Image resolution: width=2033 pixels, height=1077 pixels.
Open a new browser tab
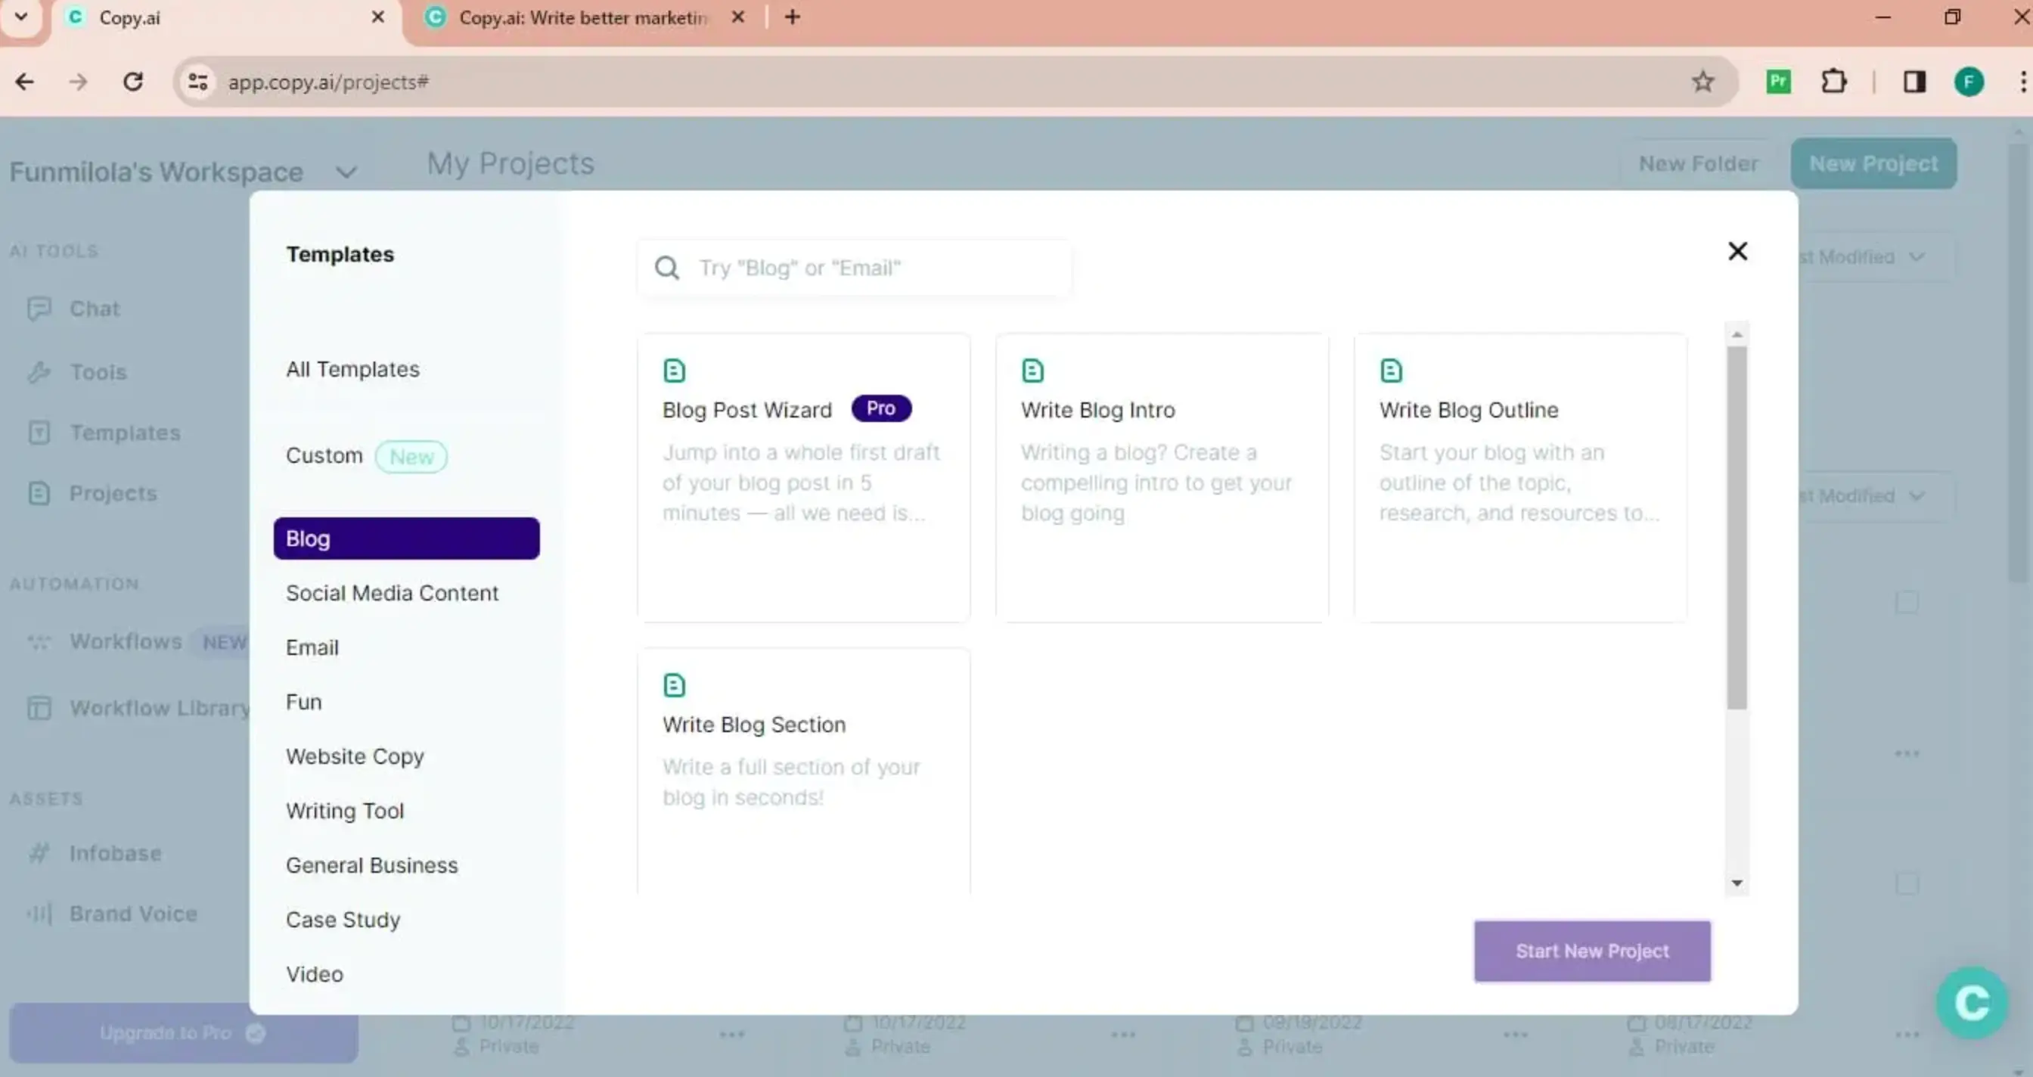point(793,17)
